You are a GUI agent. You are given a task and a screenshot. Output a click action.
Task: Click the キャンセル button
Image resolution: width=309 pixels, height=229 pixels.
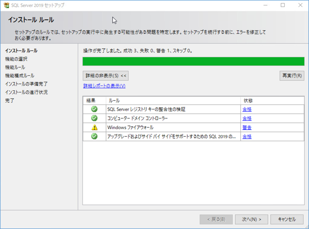(x=287, y=219)
